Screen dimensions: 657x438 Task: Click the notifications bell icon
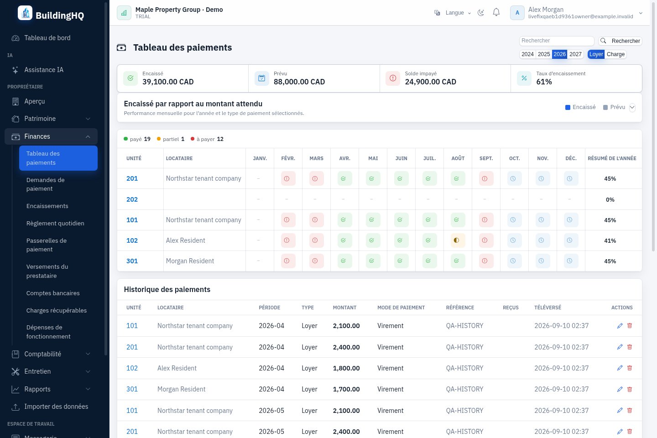pyautogui.click(x=496, y=13)
